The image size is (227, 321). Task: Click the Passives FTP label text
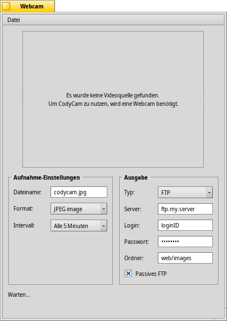151,274
